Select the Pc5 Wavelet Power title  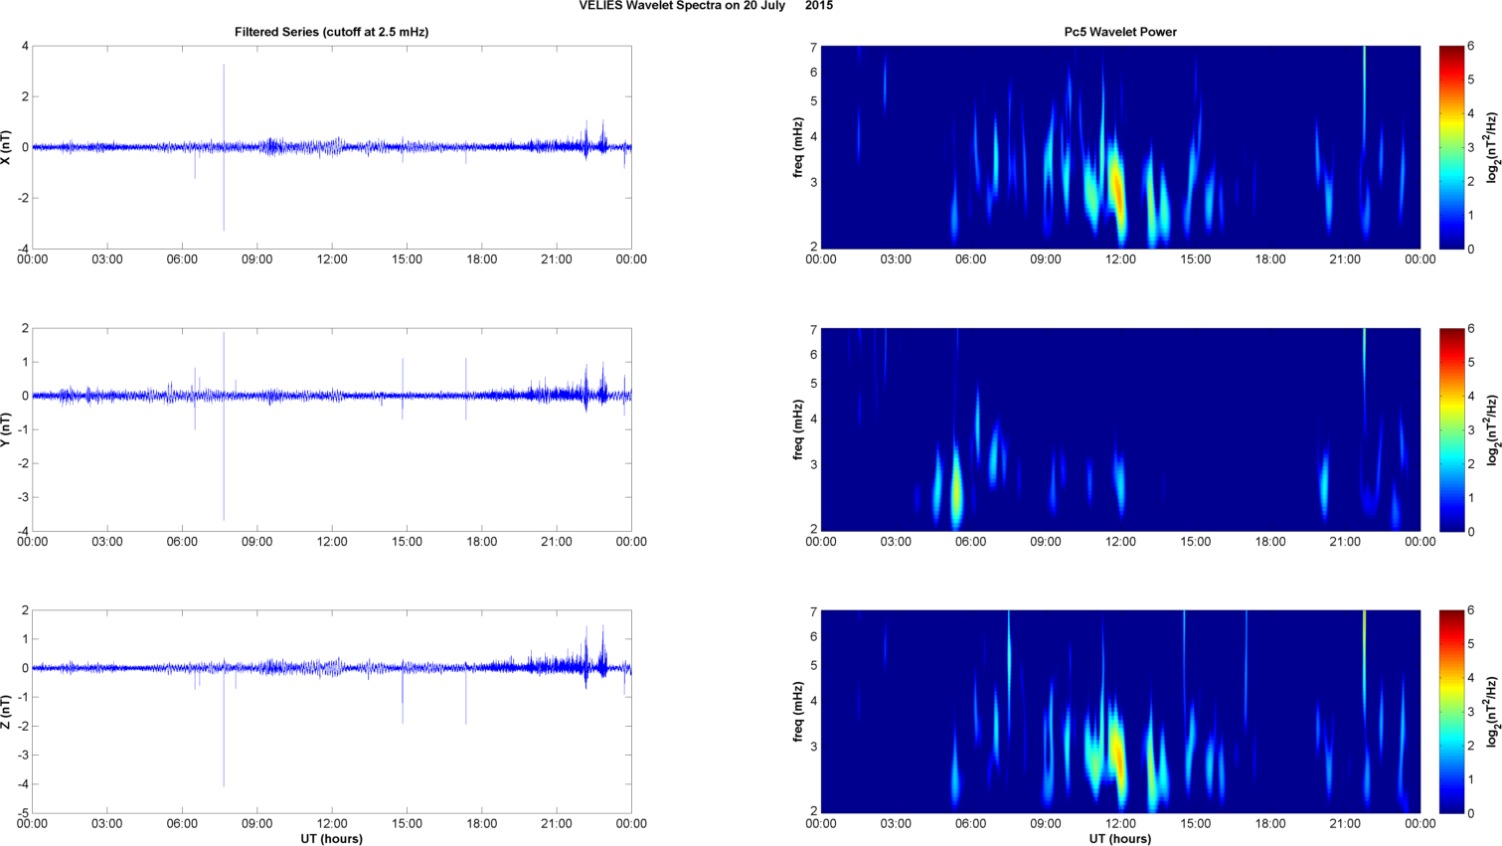pos(1120,32)
